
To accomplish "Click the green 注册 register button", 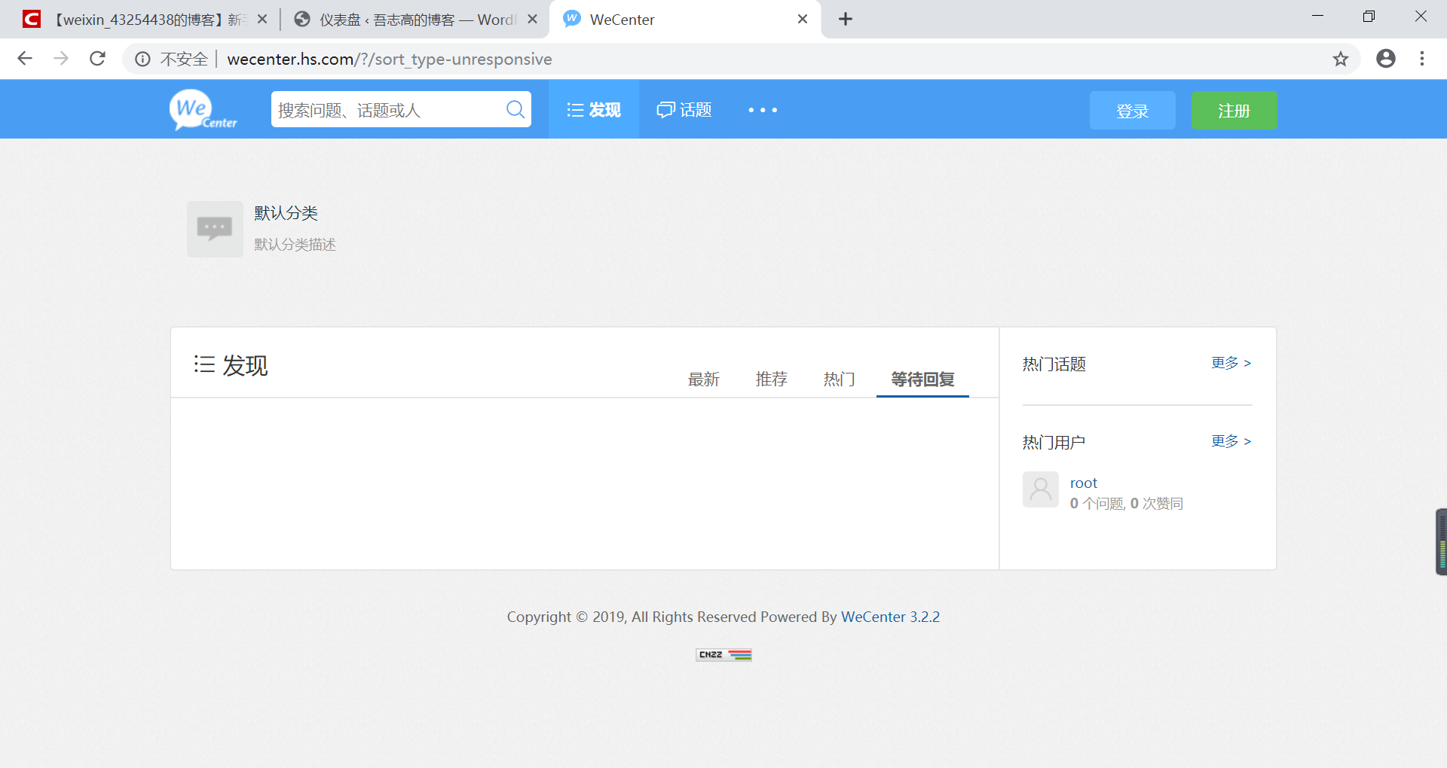I will click(1234, 111).
